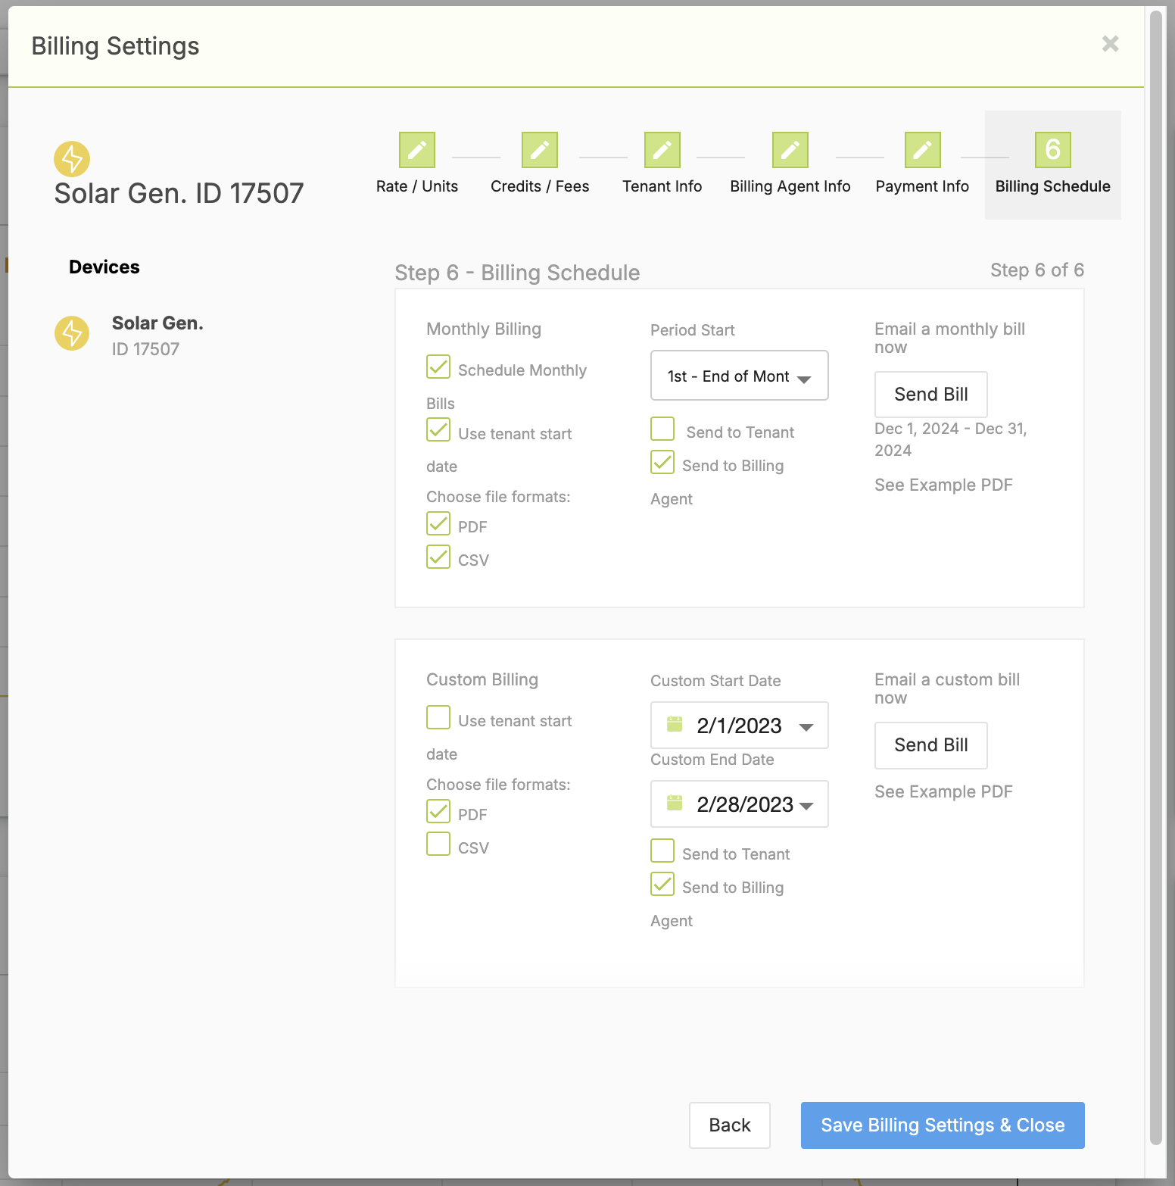Uncheck Send to Billing Agent in Custom Billing

662,884
